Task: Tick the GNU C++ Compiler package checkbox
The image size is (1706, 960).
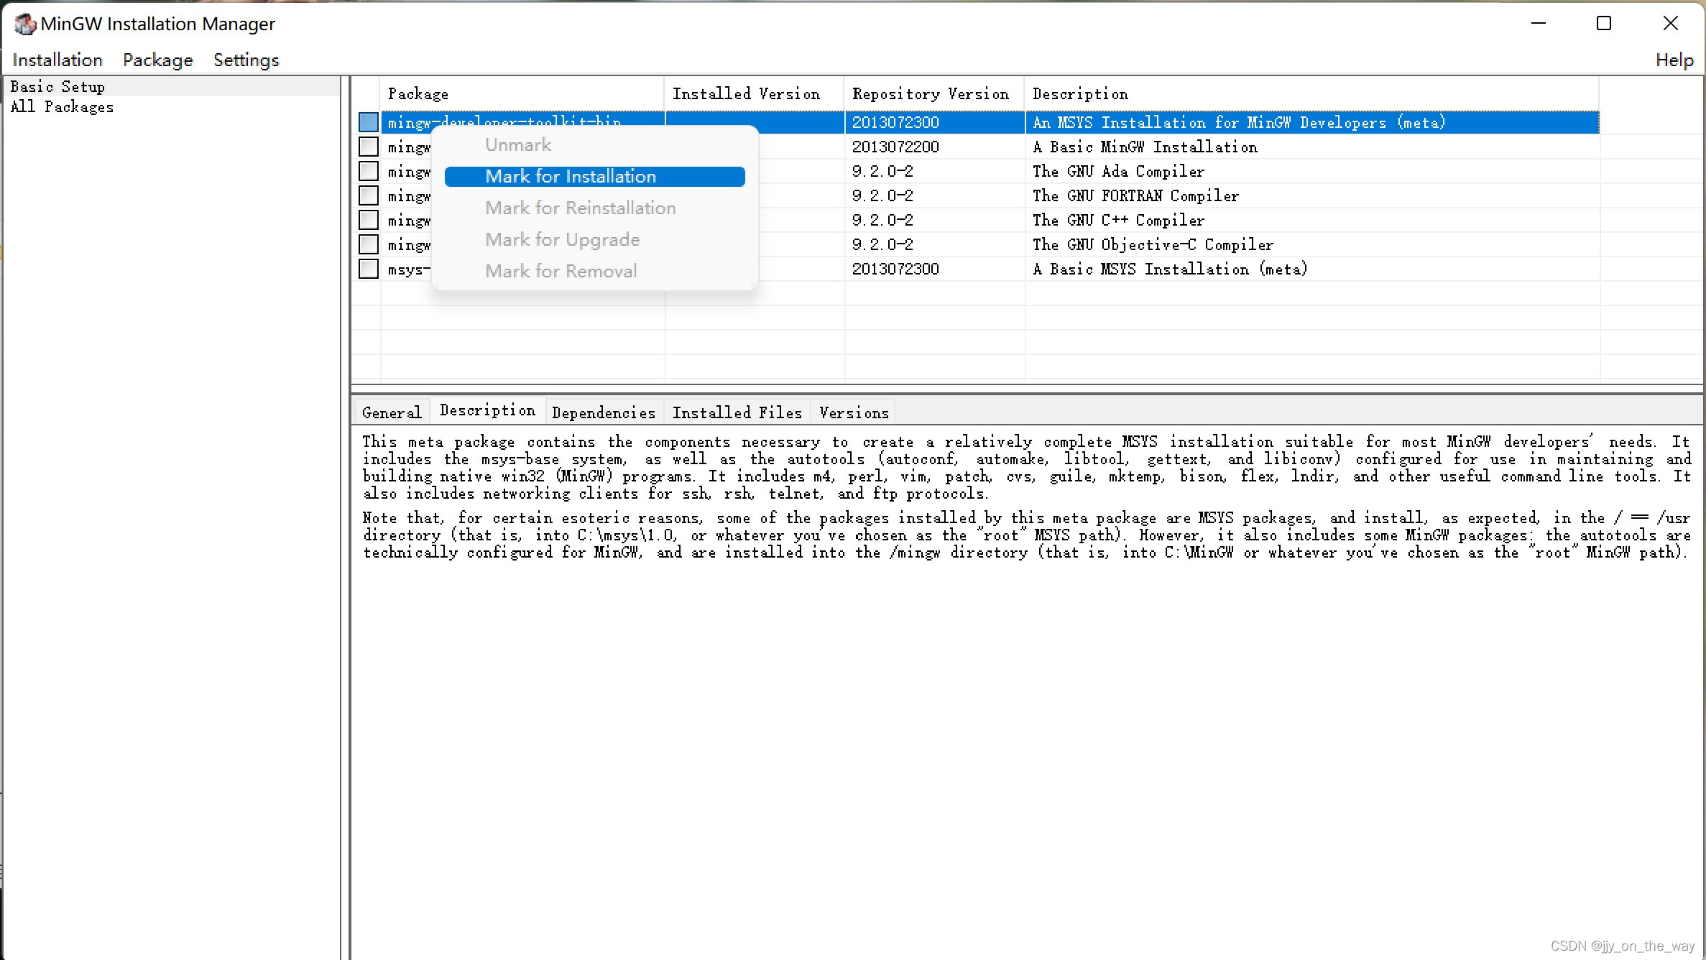Action: (369, 220)
